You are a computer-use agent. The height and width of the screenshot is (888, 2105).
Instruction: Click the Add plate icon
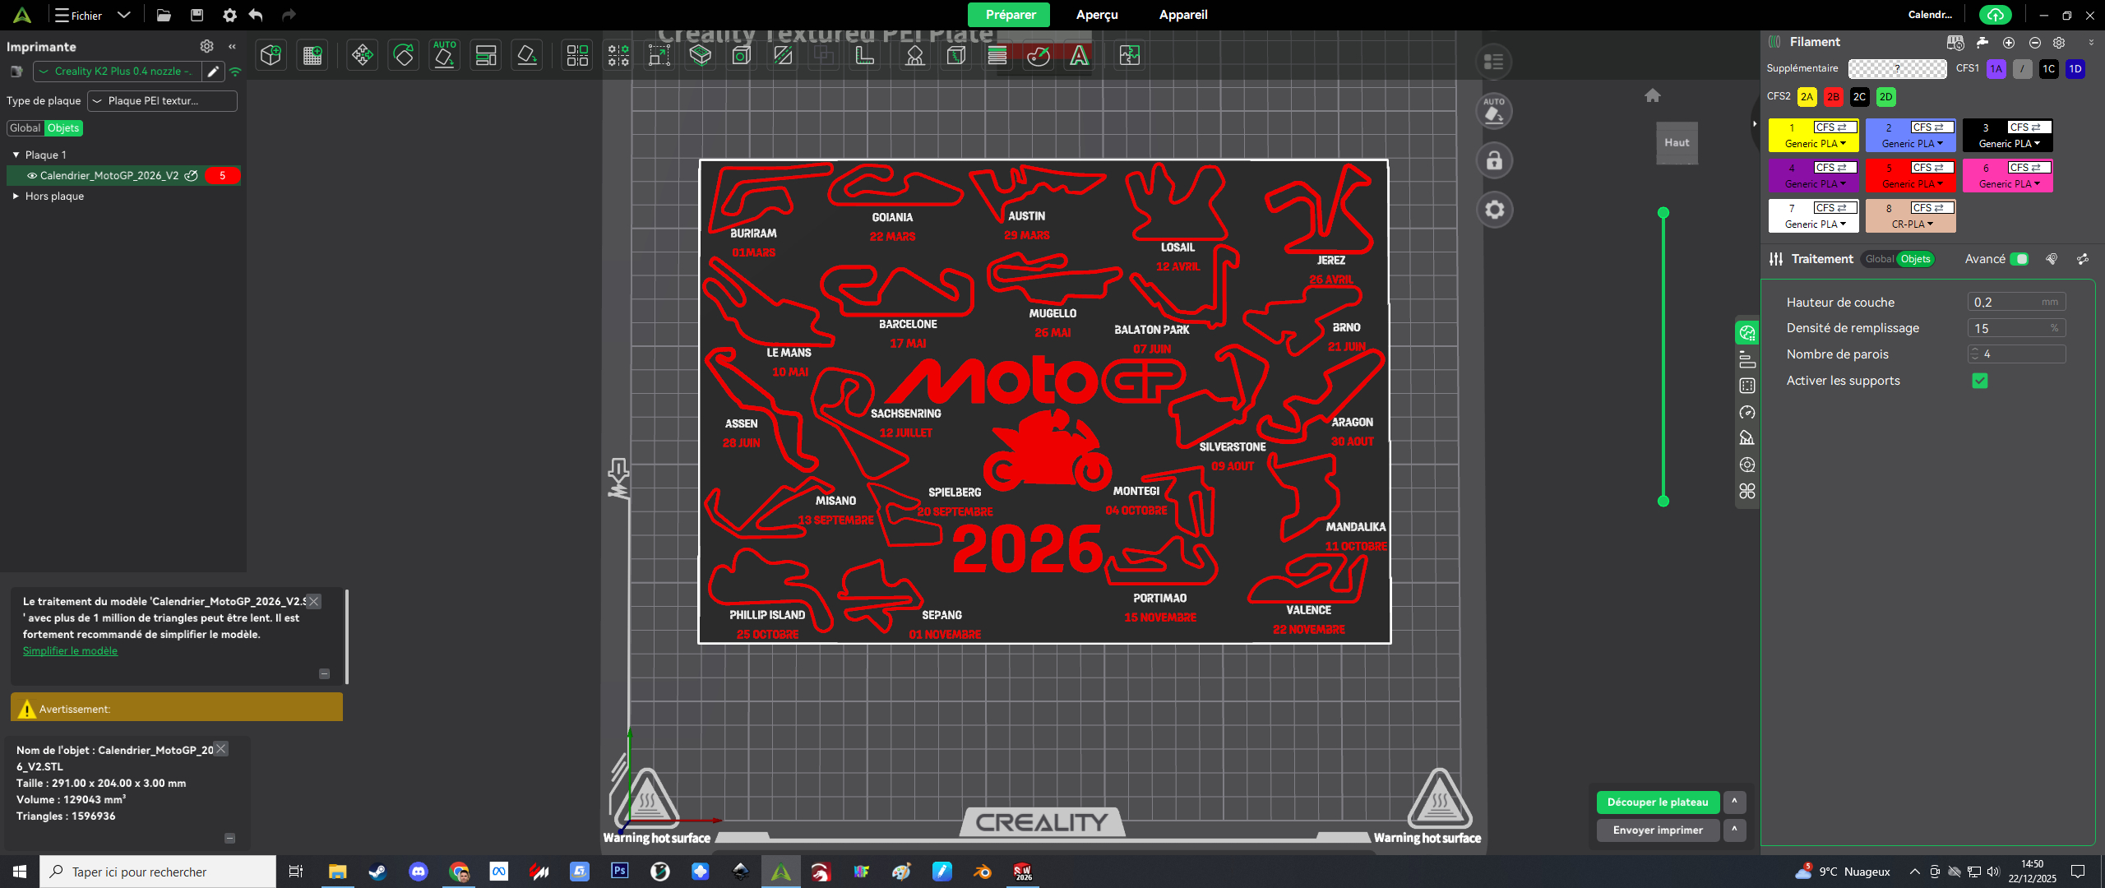click(x=312, y=55)
